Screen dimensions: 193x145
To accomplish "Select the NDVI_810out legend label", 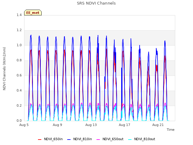I will tap(145, 139).
